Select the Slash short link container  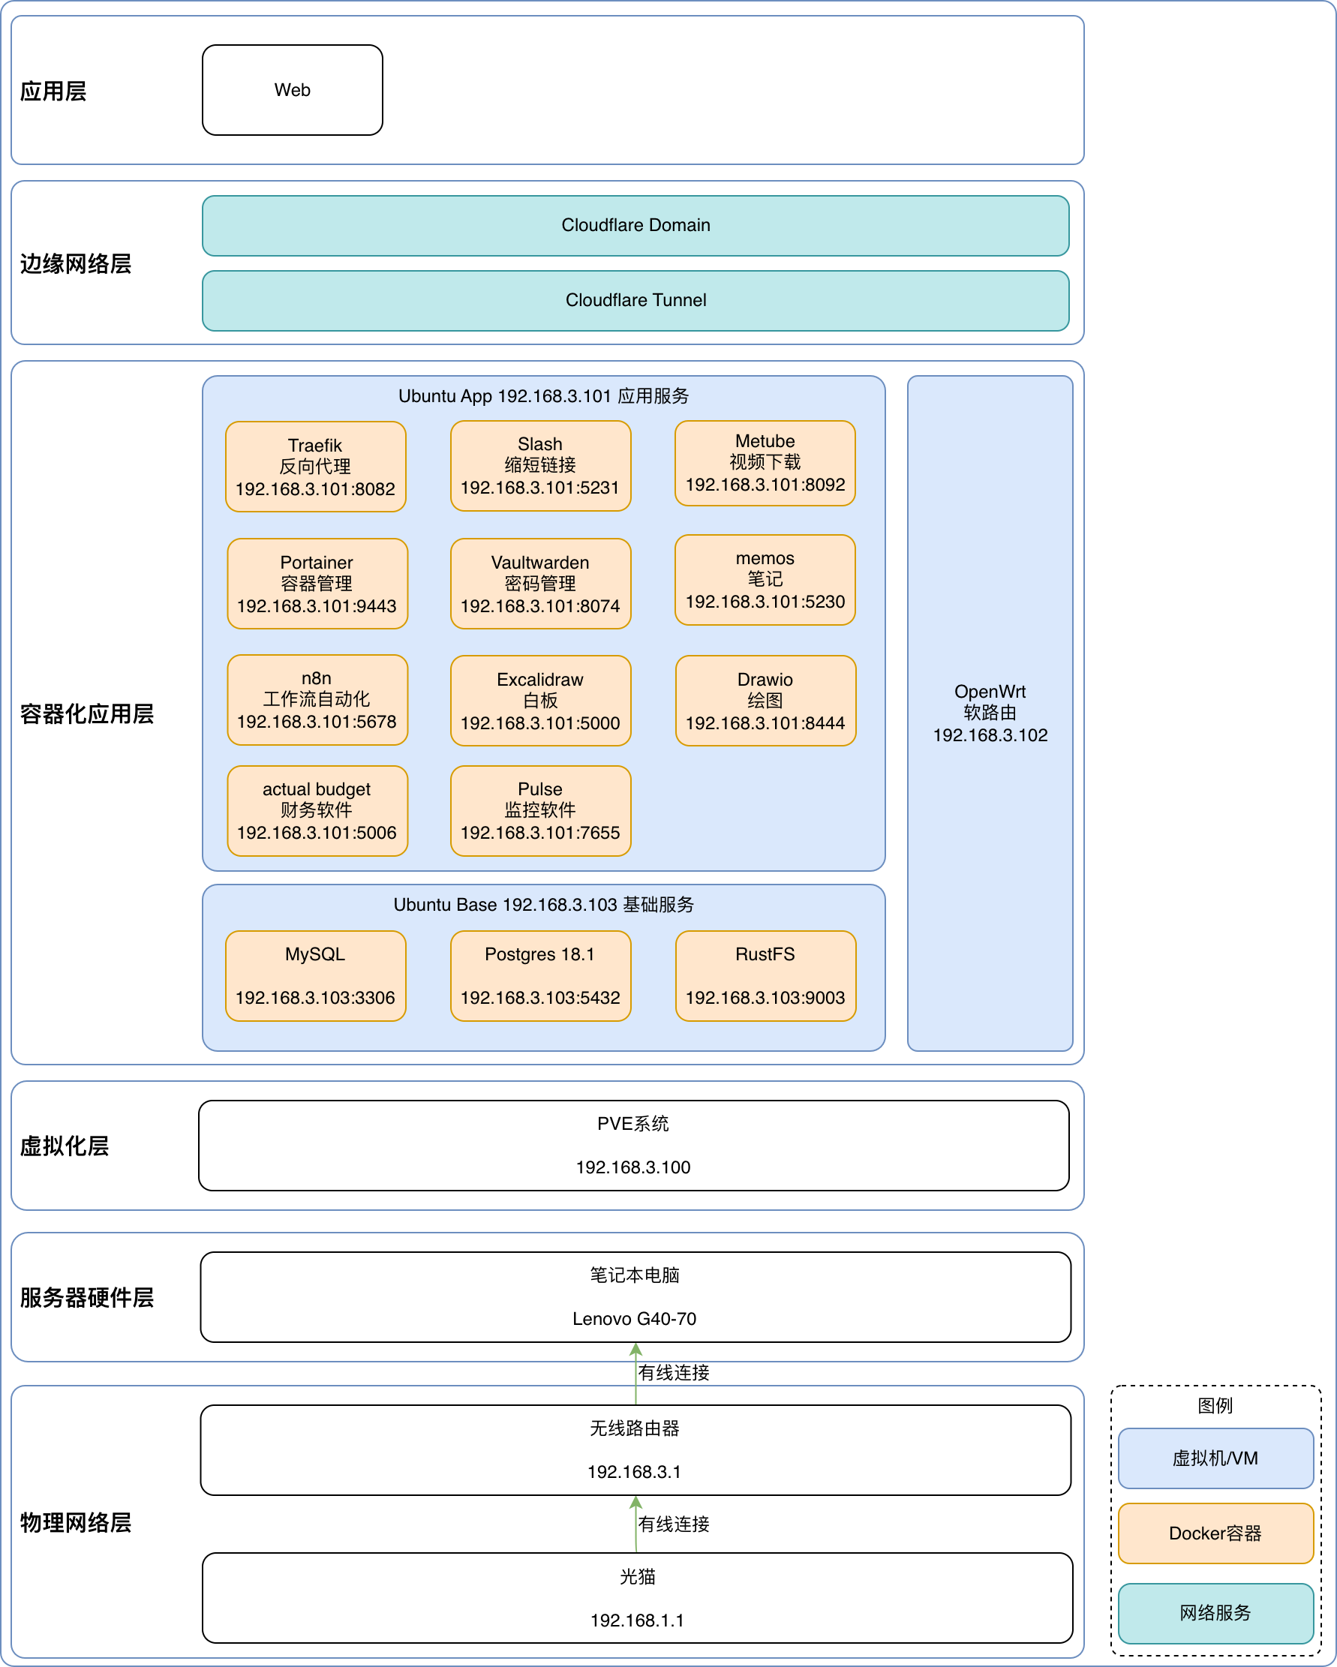click(x=540, y=466)
